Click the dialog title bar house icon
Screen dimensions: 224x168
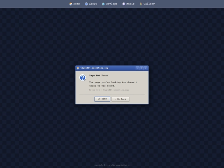[78, 68]
